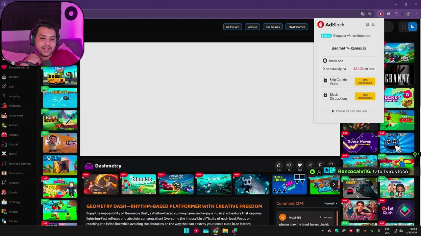Select Adventure category
Screen dimensions: 421x236
coord(16,115)
